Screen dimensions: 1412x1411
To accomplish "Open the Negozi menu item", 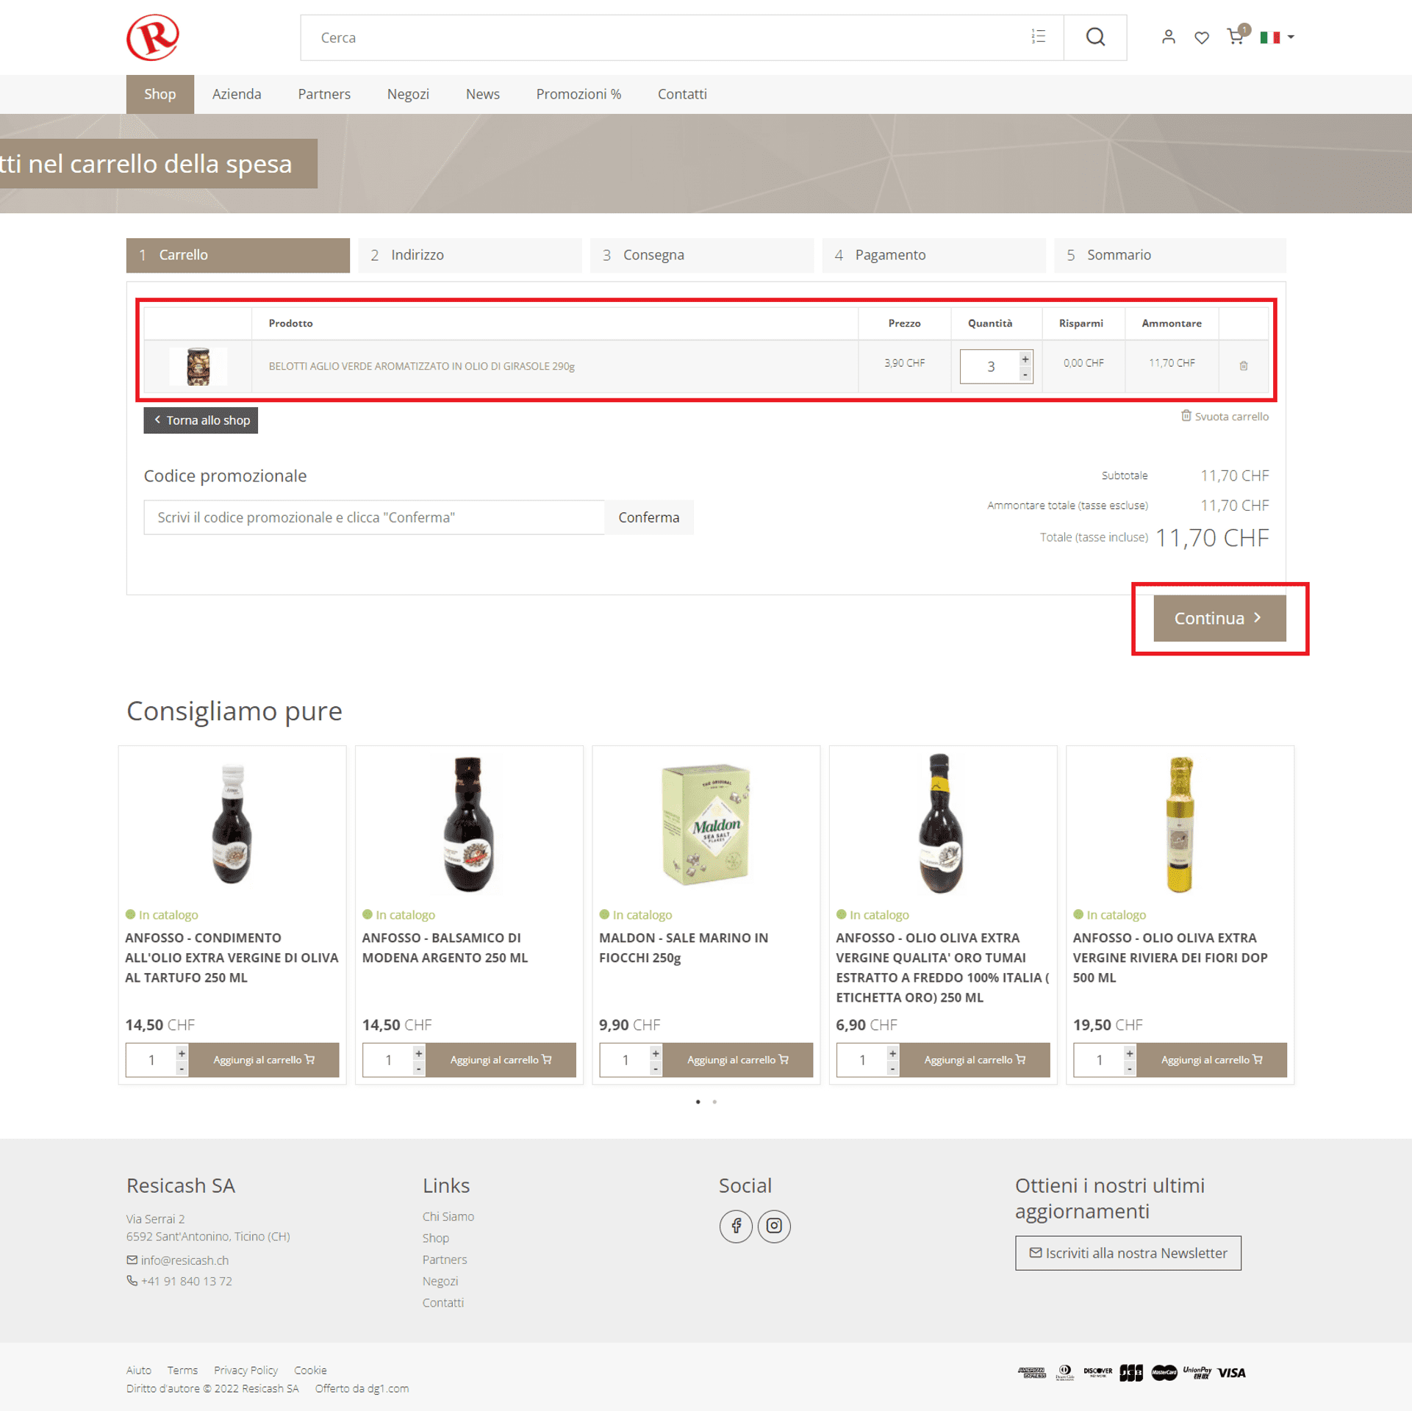I will tap(408, 94).
